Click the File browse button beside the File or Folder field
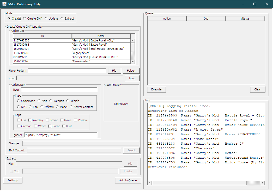 pos(114,71)
